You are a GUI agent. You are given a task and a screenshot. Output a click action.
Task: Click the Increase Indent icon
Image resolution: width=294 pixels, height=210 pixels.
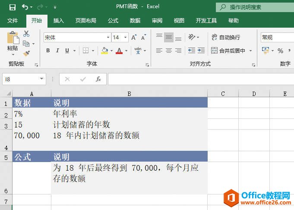click(201, 51)
